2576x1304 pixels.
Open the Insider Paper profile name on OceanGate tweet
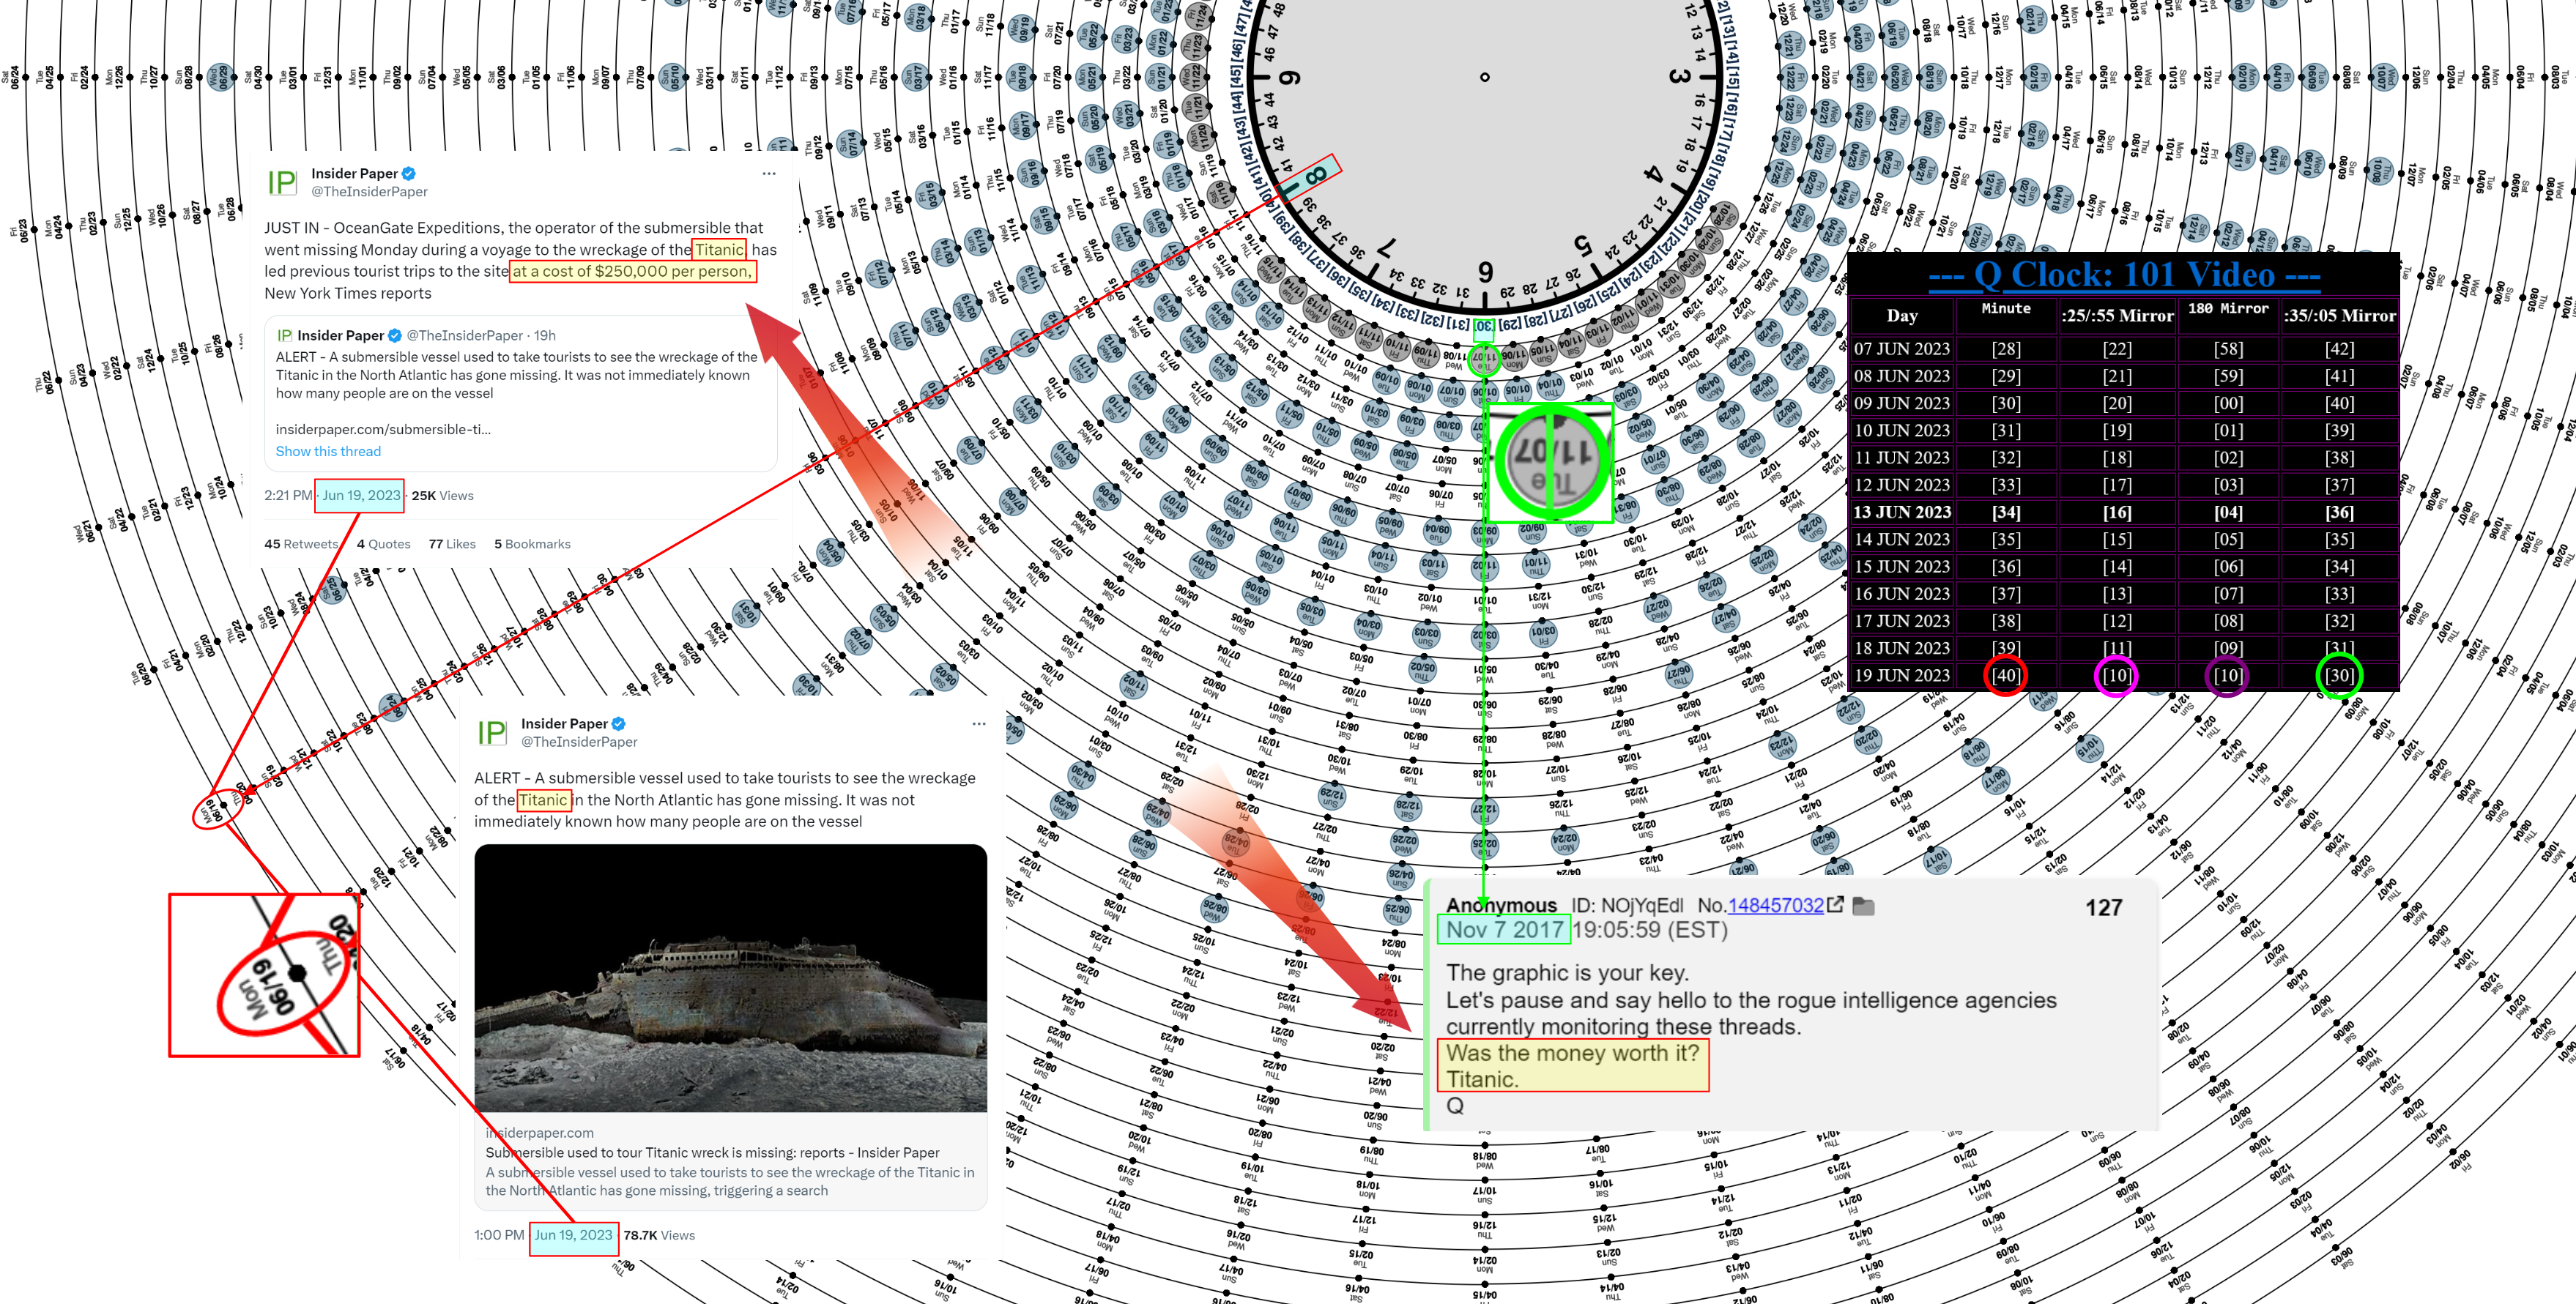pos(355,174)
